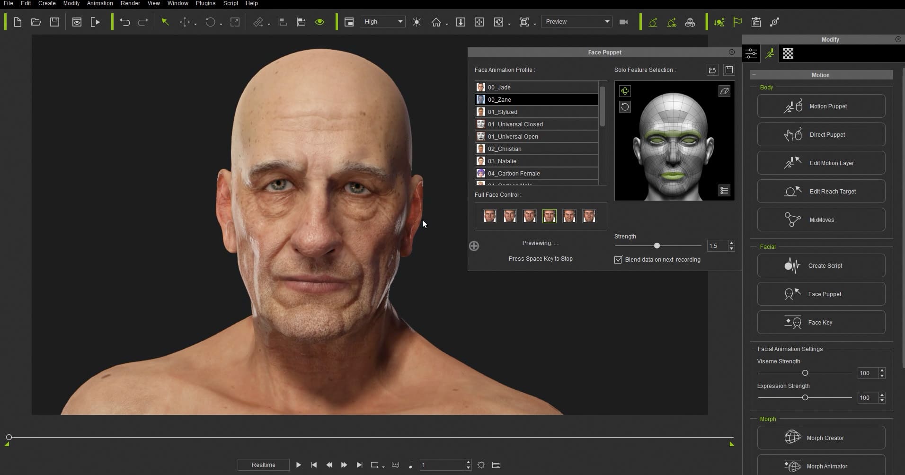Disable Blend data on next recording
905x475 pixels.
tap(618, 259)
